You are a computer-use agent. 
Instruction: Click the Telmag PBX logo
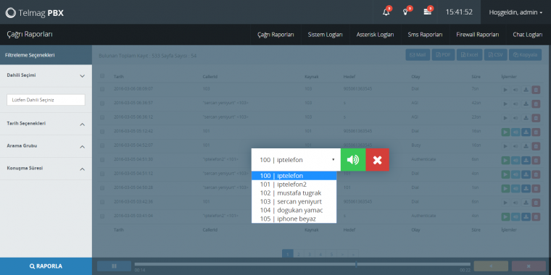point(35,13)
